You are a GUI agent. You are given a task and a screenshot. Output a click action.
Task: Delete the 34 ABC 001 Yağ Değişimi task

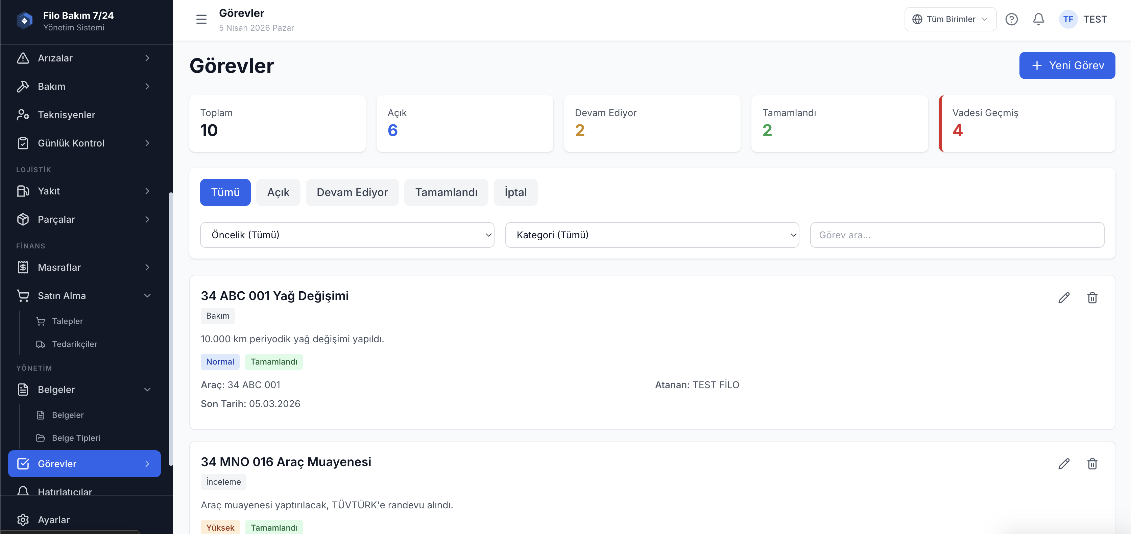point(1092,298)
